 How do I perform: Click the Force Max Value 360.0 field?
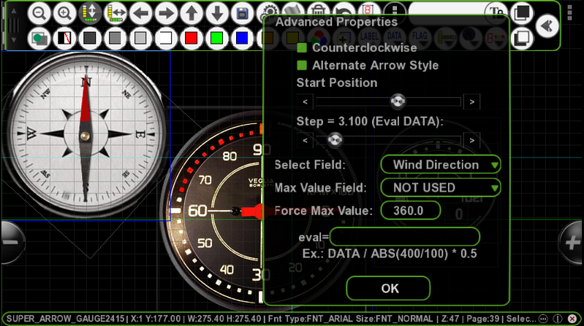411,211
